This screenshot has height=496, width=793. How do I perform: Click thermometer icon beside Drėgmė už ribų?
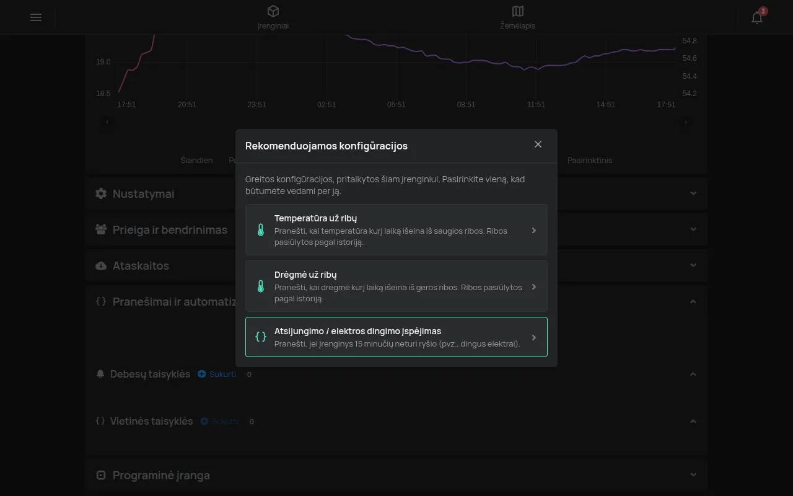click(x=261, y=286)
